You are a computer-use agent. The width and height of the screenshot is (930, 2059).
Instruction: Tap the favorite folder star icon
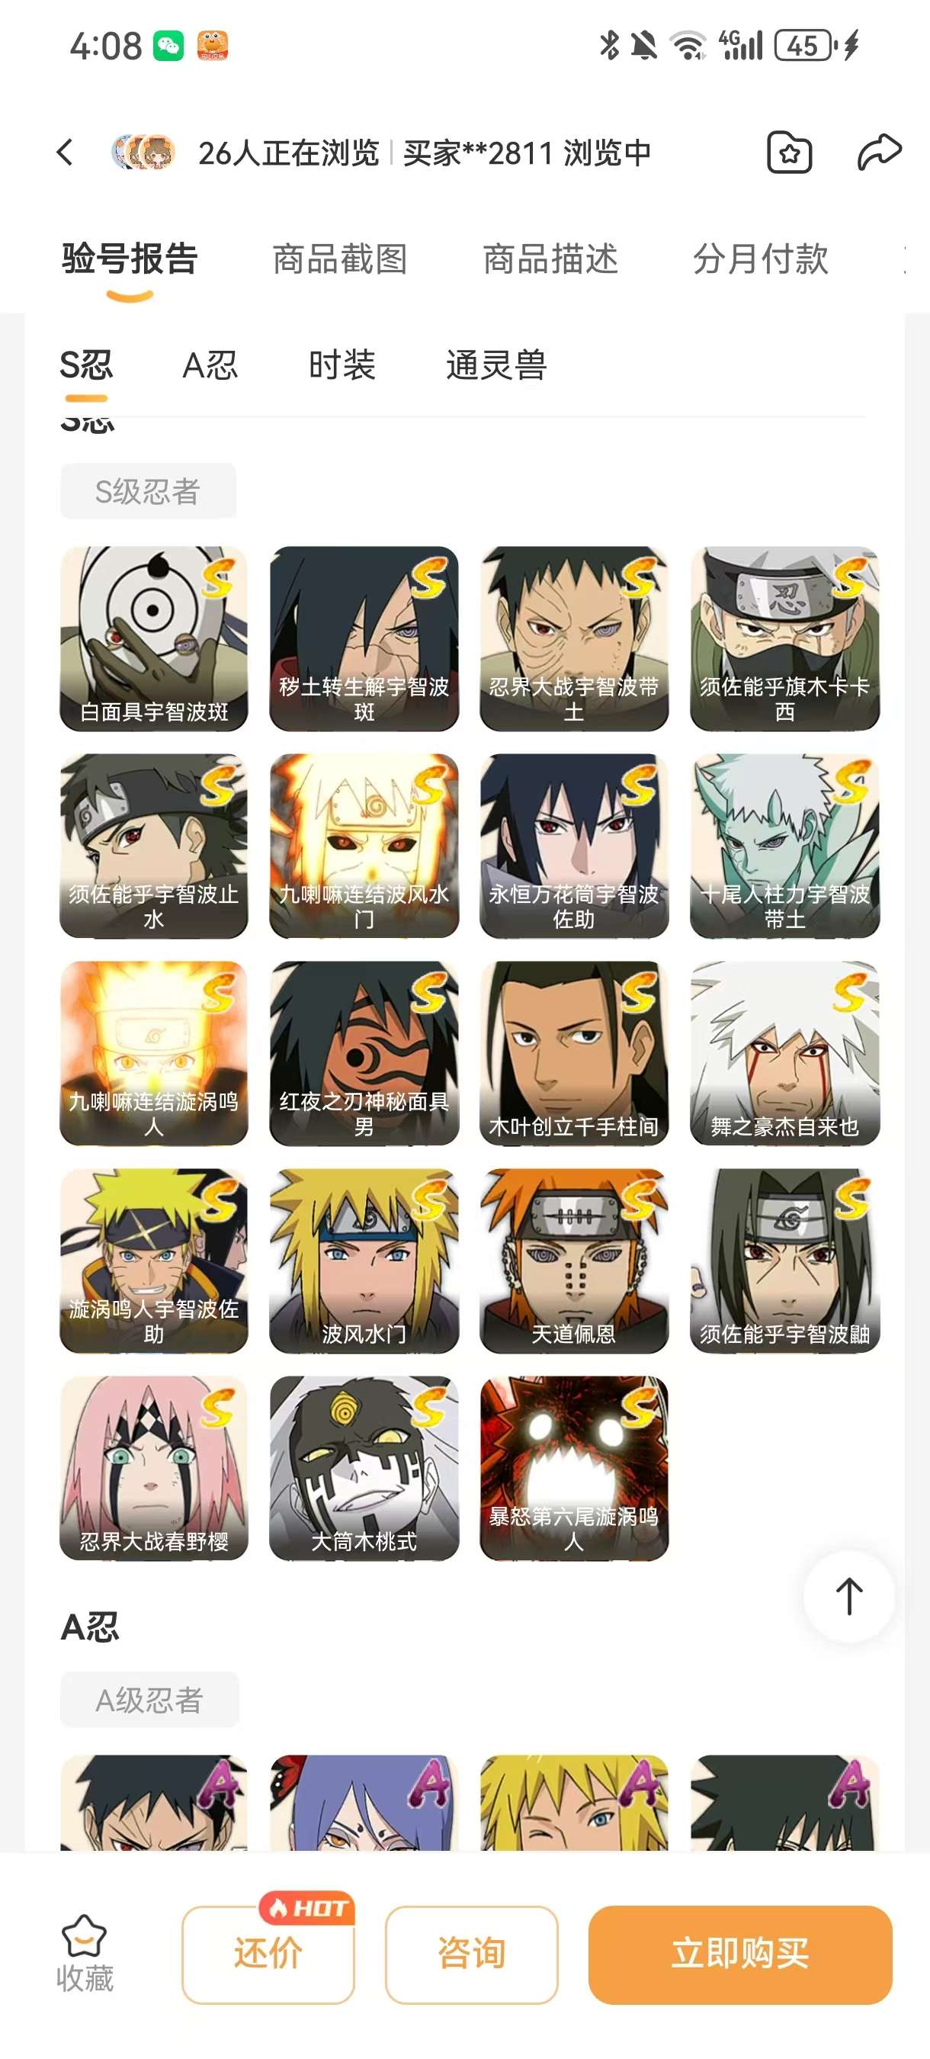pos(790,152)
